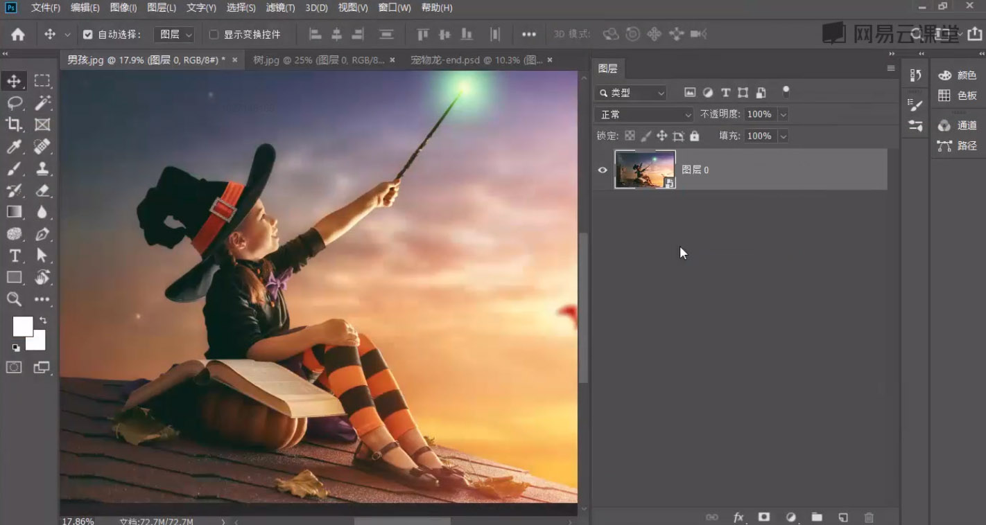Viewport: 986px width, 525px height.
Task: Open the 颜色 panel
Action: [x=958, y=75]
